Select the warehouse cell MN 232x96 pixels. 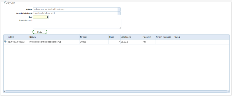(x=148, y=42)
